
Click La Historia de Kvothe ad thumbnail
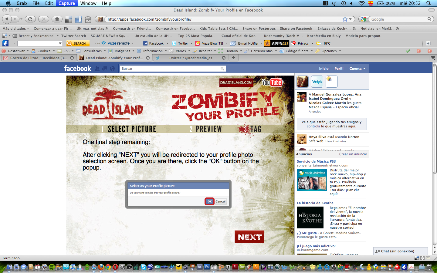(310, 217)
